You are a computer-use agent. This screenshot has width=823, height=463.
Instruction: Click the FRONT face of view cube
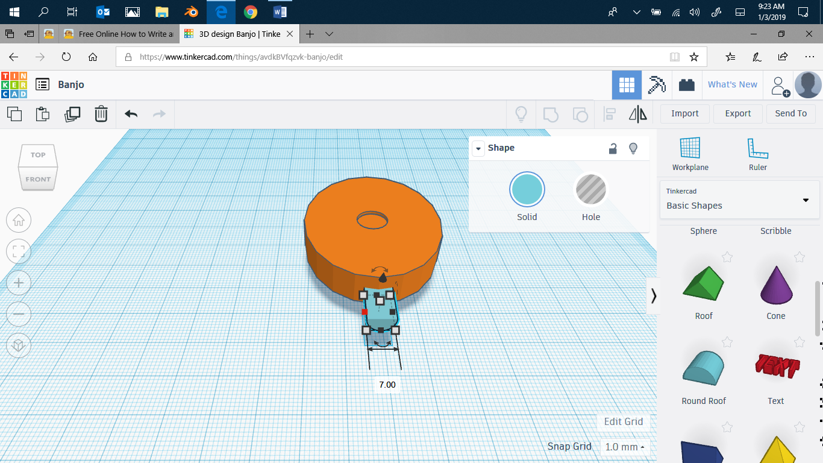tap(38, 179)
